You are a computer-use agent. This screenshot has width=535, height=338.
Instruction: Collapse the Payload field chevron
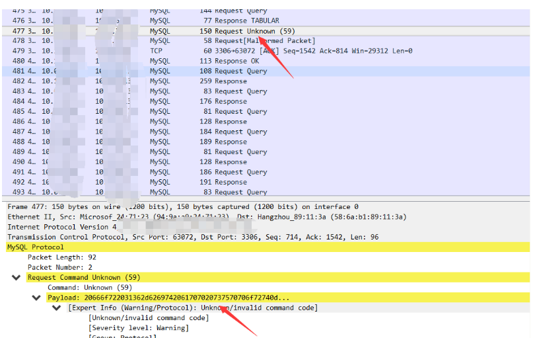pos(36,298)
